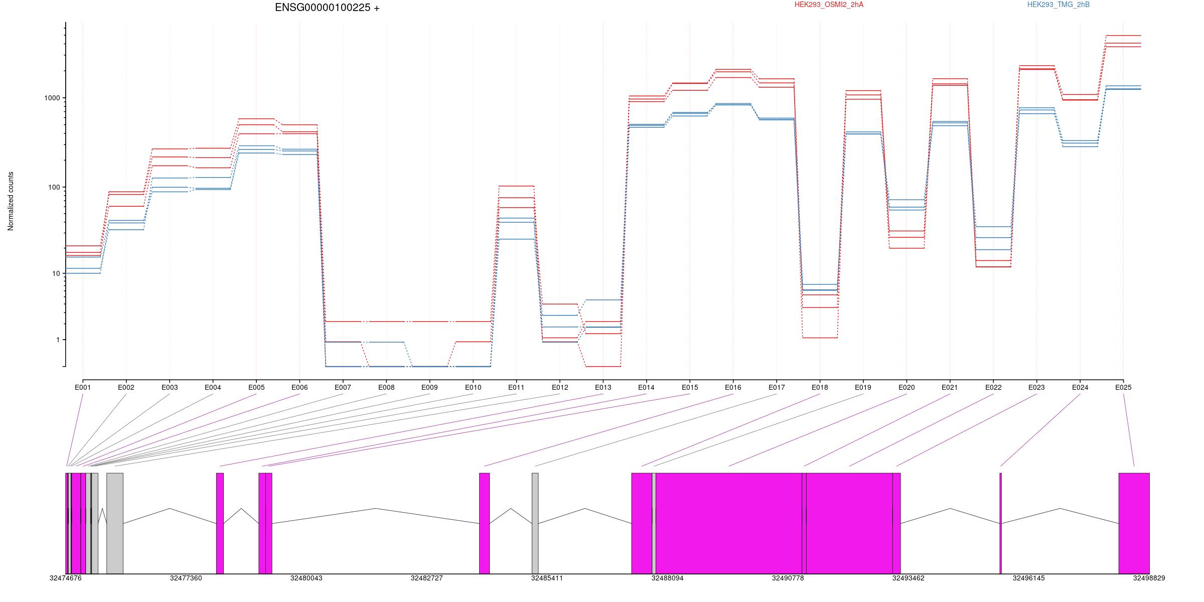Click the E008 exon label
The width and height of the screenshot is (1204, 602).
[386, 387]
